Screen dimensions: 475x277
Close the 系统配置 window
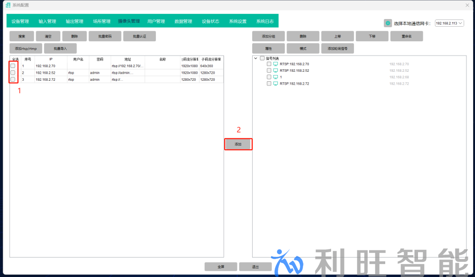tap(467, 5)
